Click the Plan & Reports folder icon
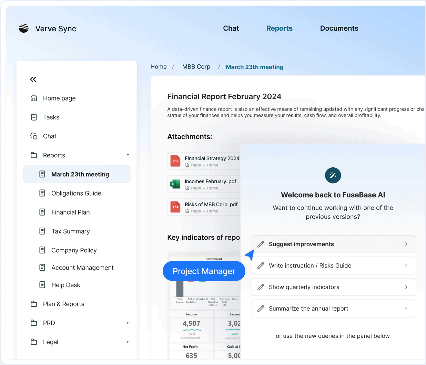Image resolution: width=426 pixels, height=365 pixels. [x=34, y=304]
